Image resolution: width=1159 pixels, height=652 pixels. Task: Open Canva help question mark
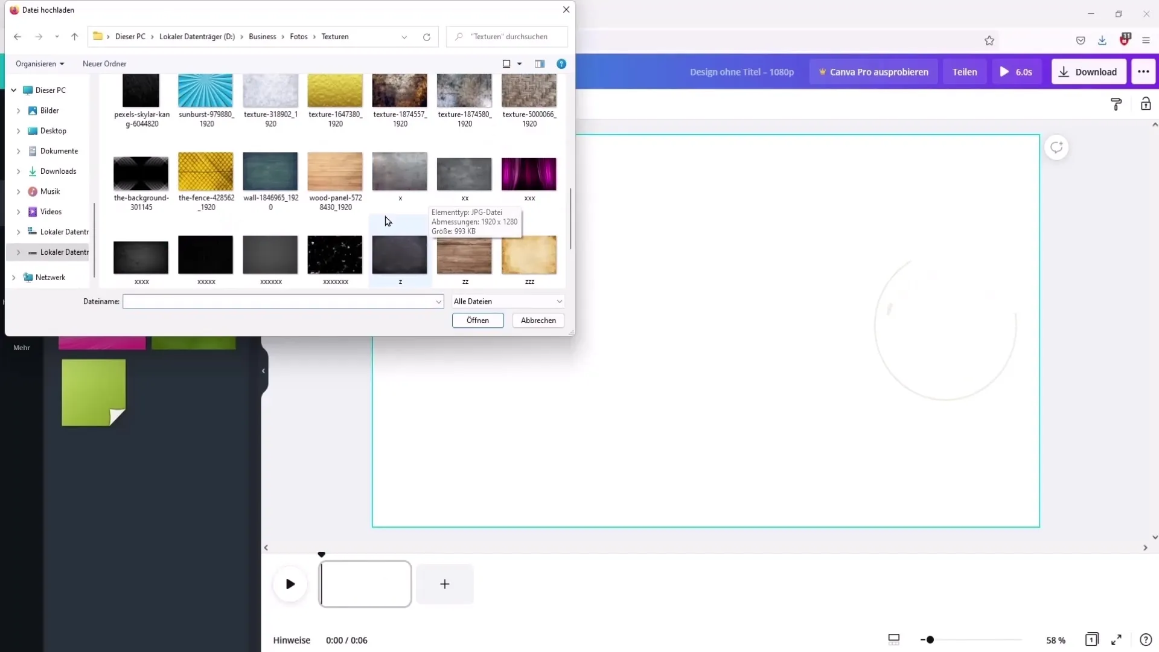tap(1146, 640)
